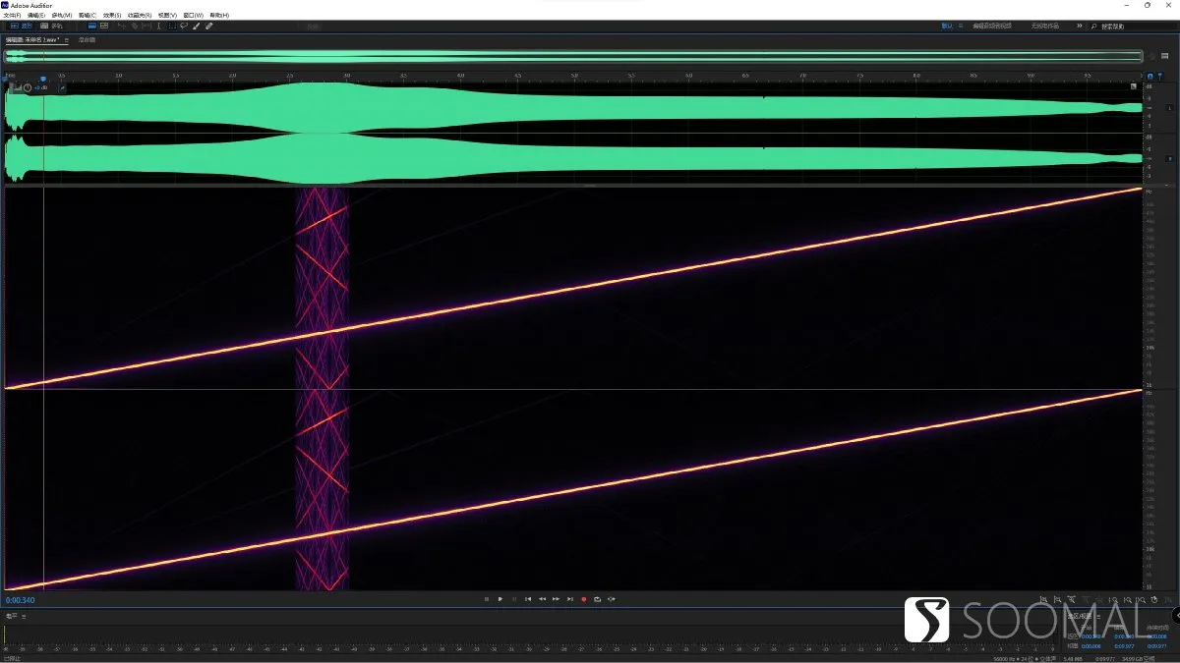Move playhead to next marker
Viewport: 1180px width, 663px height.
tap(569, 598)
